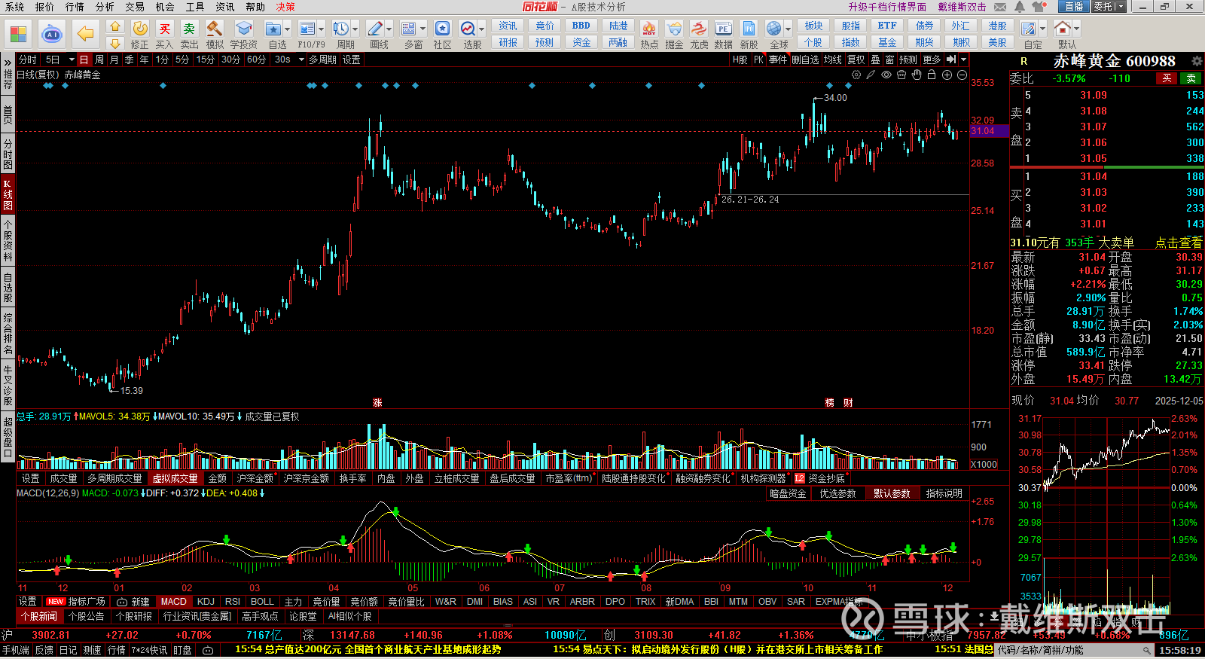Open stock panel settings gear beside 600988

(x=1197, y=61)
